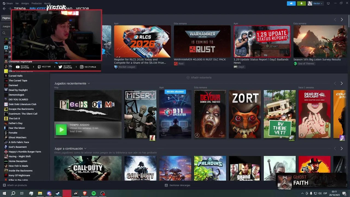Open the Paladins game cover
The height and width of the screenshot is (197, 350).
point(210,168)
